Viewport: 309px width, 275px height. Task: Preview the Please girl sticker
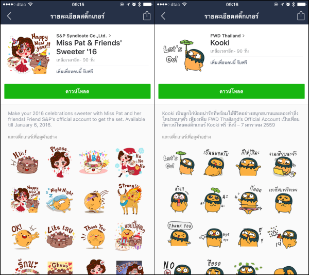tap(60, 161)
